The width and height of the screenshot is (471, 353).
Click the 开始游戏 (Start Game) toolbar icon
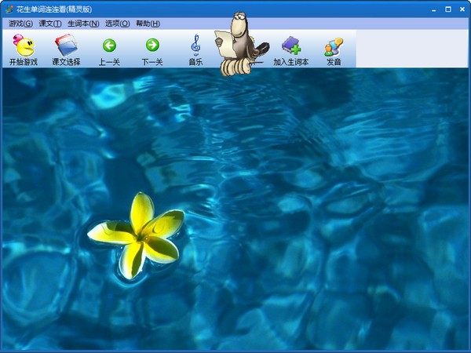click(23, 49)
